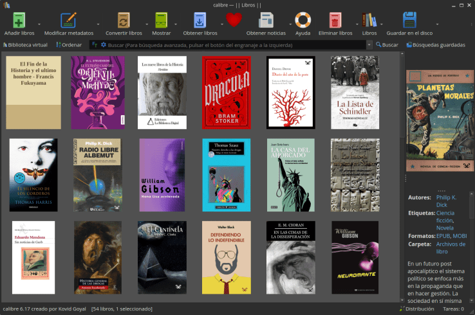Expand Libros library dropdown arrow
475x315 pixels.
point(382,24)
